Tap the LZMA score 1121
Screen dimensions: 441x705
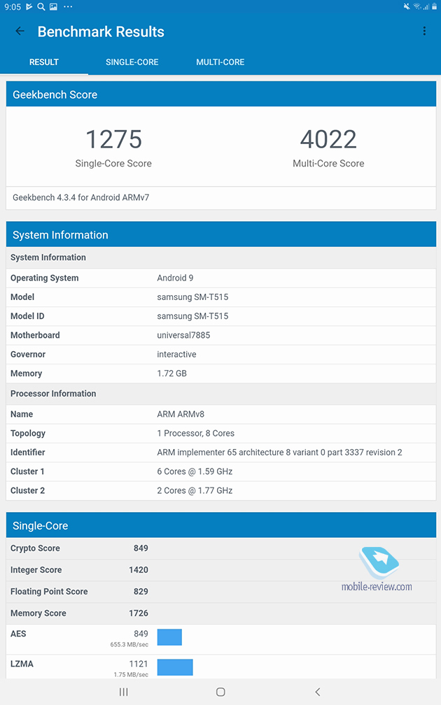(139, 664)
